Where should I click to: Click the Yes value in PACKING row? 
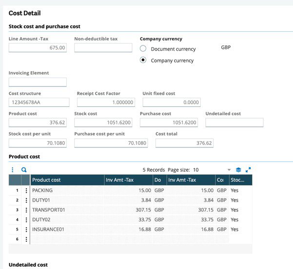click(234, 190)
